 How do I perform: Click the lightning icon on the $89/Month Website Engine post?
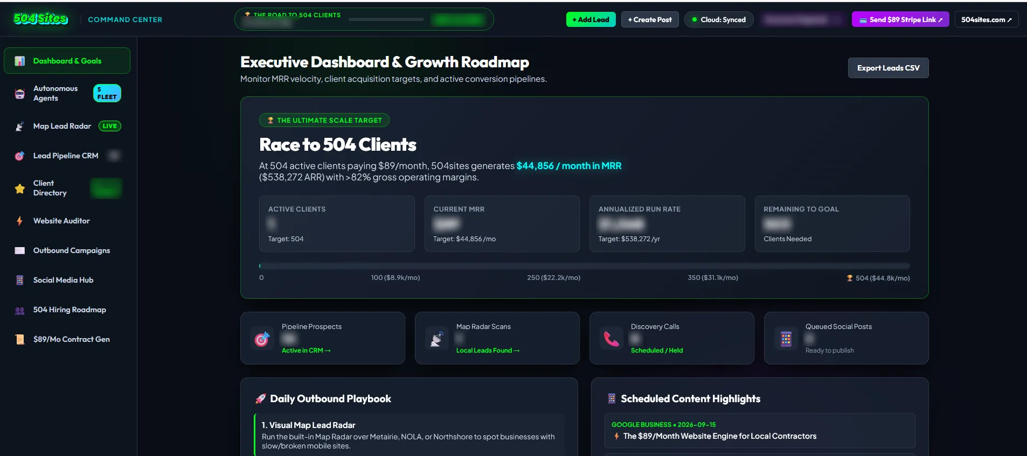pyautogui.click(x=616, y=436)
